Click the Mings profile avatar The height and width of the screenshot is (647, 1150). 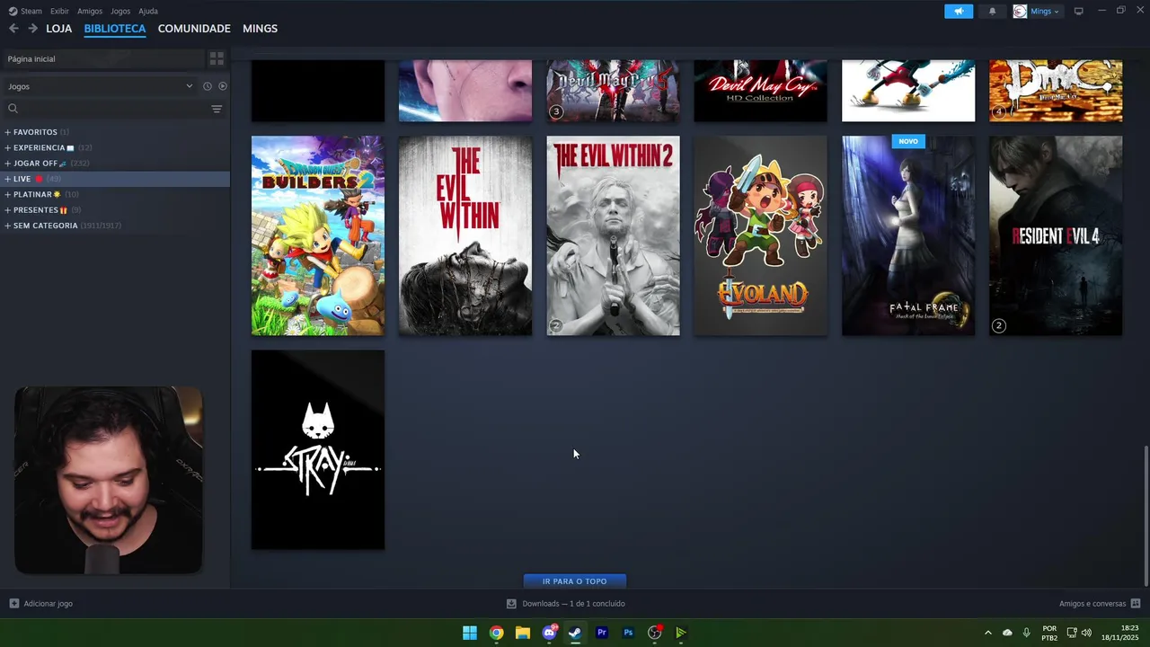point(1020,11)
